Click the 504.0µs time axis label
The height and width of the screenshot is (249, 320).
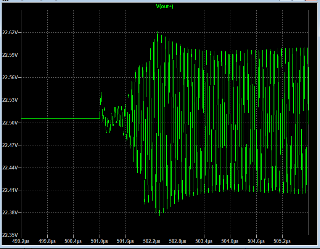tap(230, 241)
